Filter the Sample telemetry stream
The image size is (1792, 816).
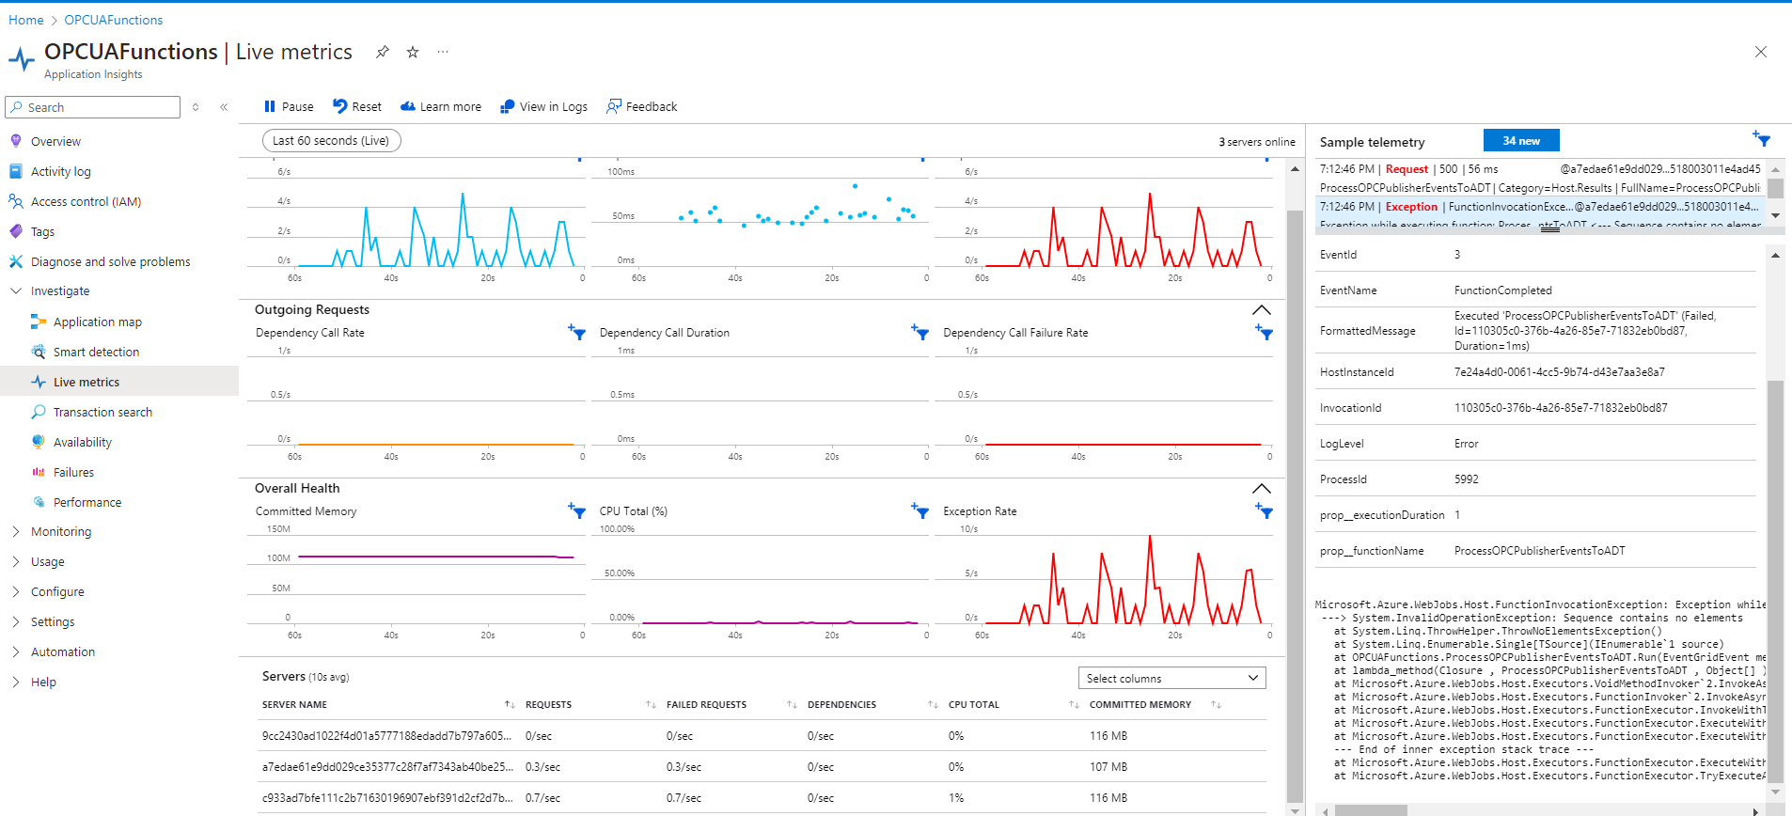(1761, 139)
